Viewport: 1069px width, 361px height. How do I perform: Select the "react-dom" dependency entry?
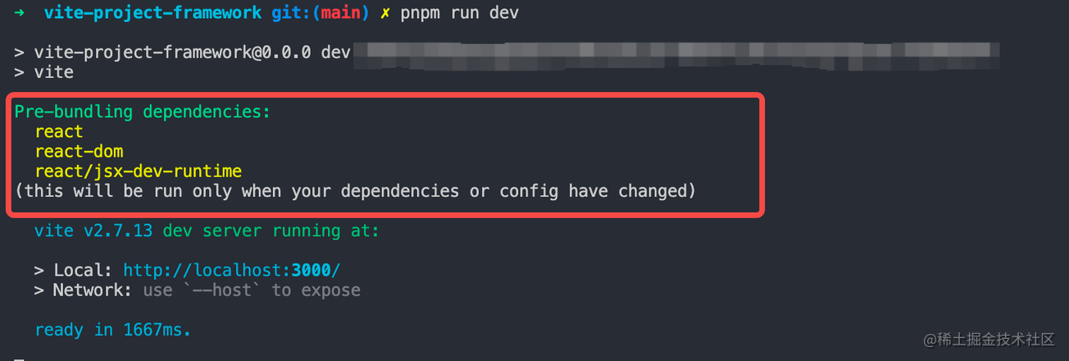pos(79,151)
